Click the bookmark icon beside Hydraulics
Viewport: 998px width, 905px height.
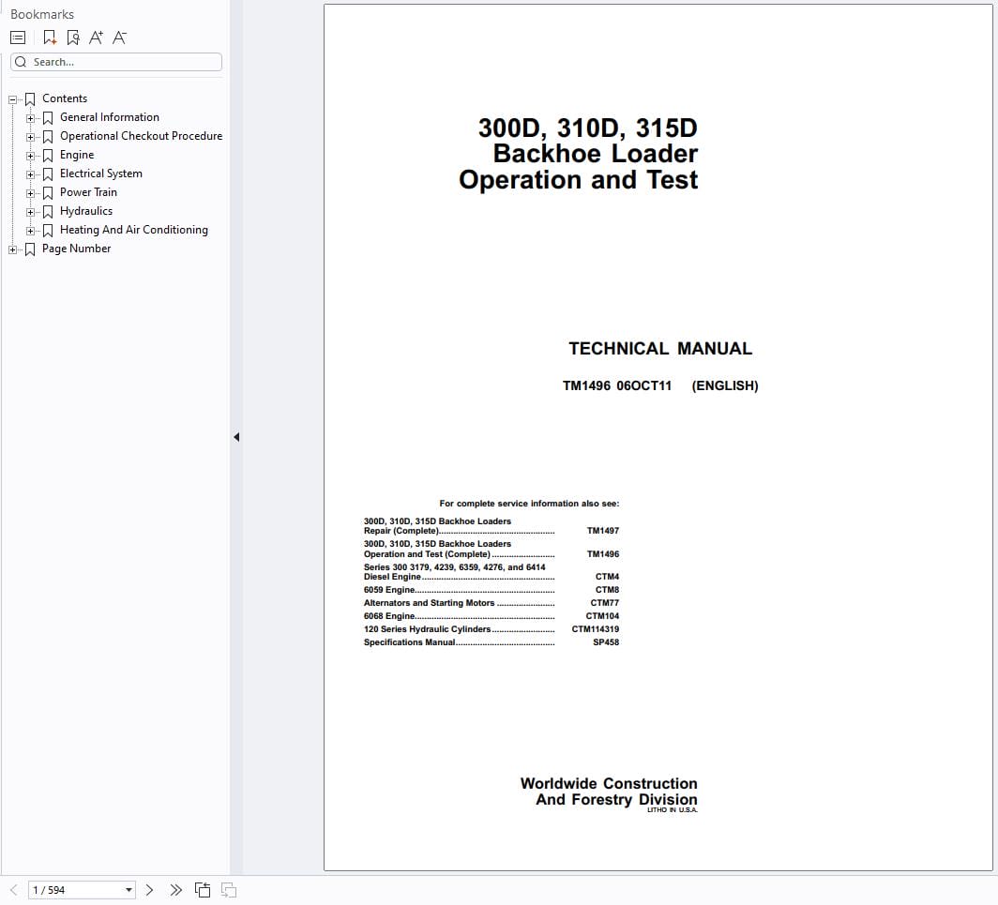click(x=48, y=212)
